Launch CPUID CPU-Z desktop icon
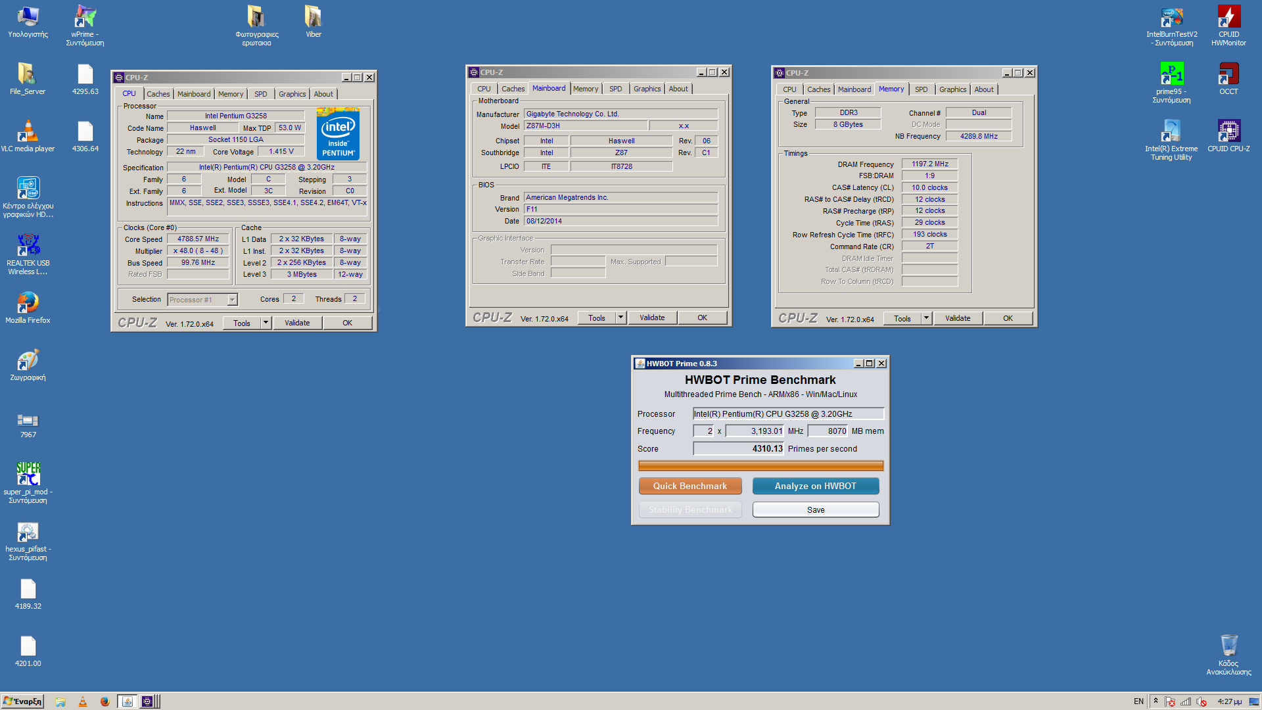Screen dimensions: 1262x710 click(x=1228, y=136)
